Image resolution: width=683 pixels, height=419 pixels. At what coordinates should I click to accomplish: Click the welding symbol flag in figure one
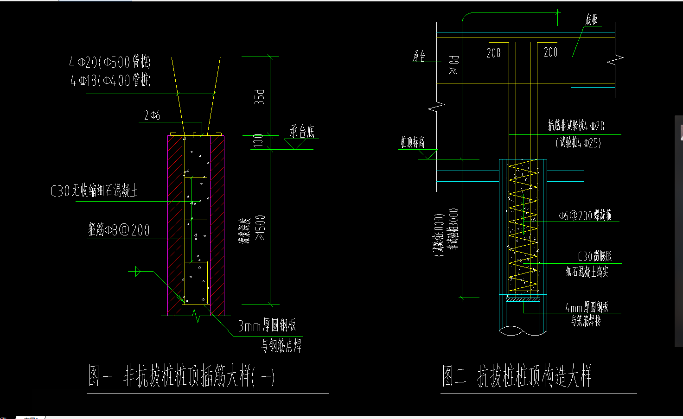pos(137,272)
